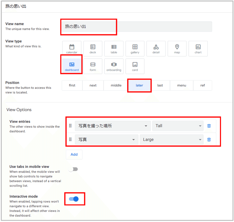Click the Interactive mode label
The width and height of the screenshot is (234, 222).
(24, 197)
